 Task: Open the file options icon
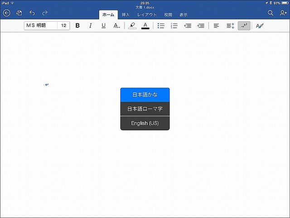coord(19,13)
